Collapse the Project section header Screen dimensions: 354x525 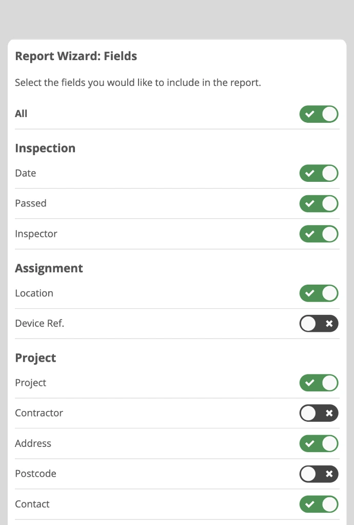(35, 358)
